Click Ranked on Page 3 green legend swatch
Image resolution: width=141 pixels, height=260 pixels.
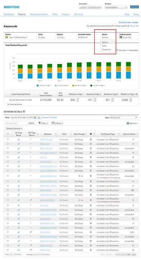point(91,86)
